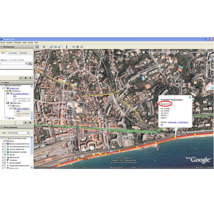Collapse the Infos pratiques panel
Image resolution: width=214 pixels, height=197 pixels.
point(2,127)
